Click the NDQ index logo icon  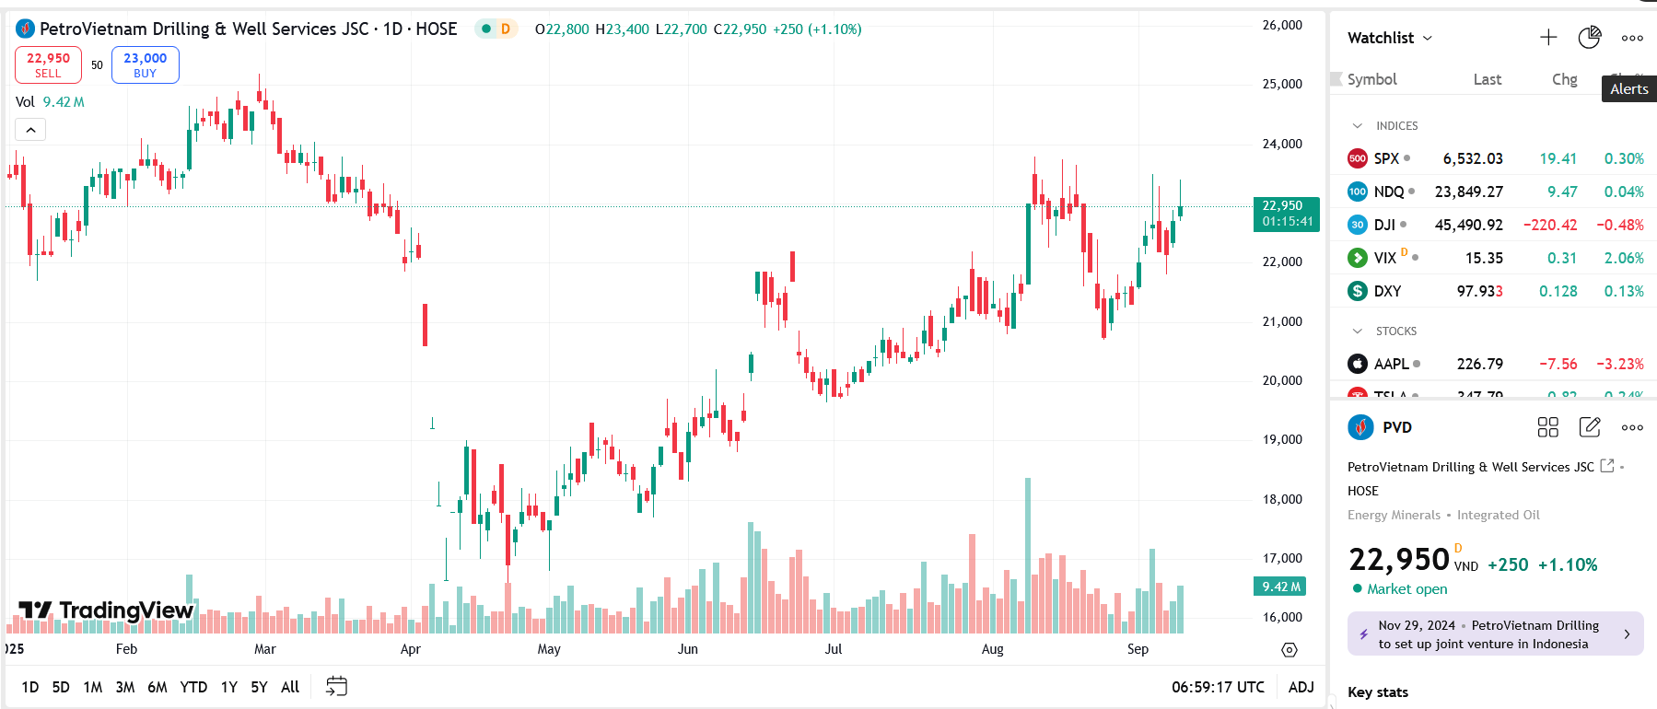point(1358,192)
